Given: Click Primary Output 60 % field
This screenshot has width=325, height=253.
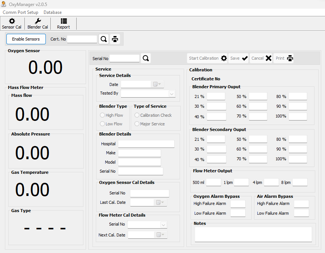Looking at the screenshot, I should tap(258, 106).
